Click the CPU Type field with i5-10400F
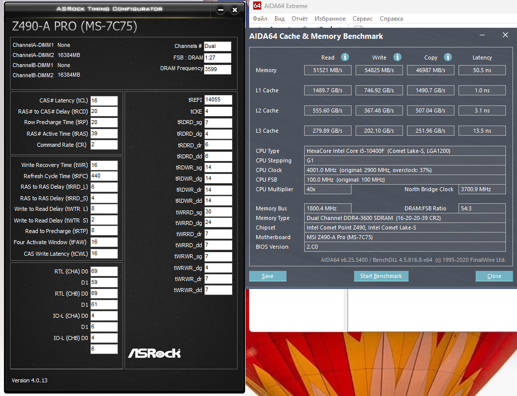This screenshot has height=396, width=517. (x=405, y=151)
